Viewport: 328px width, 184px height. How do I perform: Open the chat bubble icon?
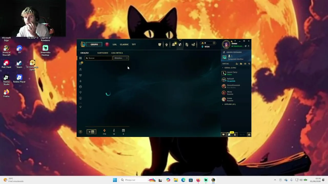tap(223, 135)
